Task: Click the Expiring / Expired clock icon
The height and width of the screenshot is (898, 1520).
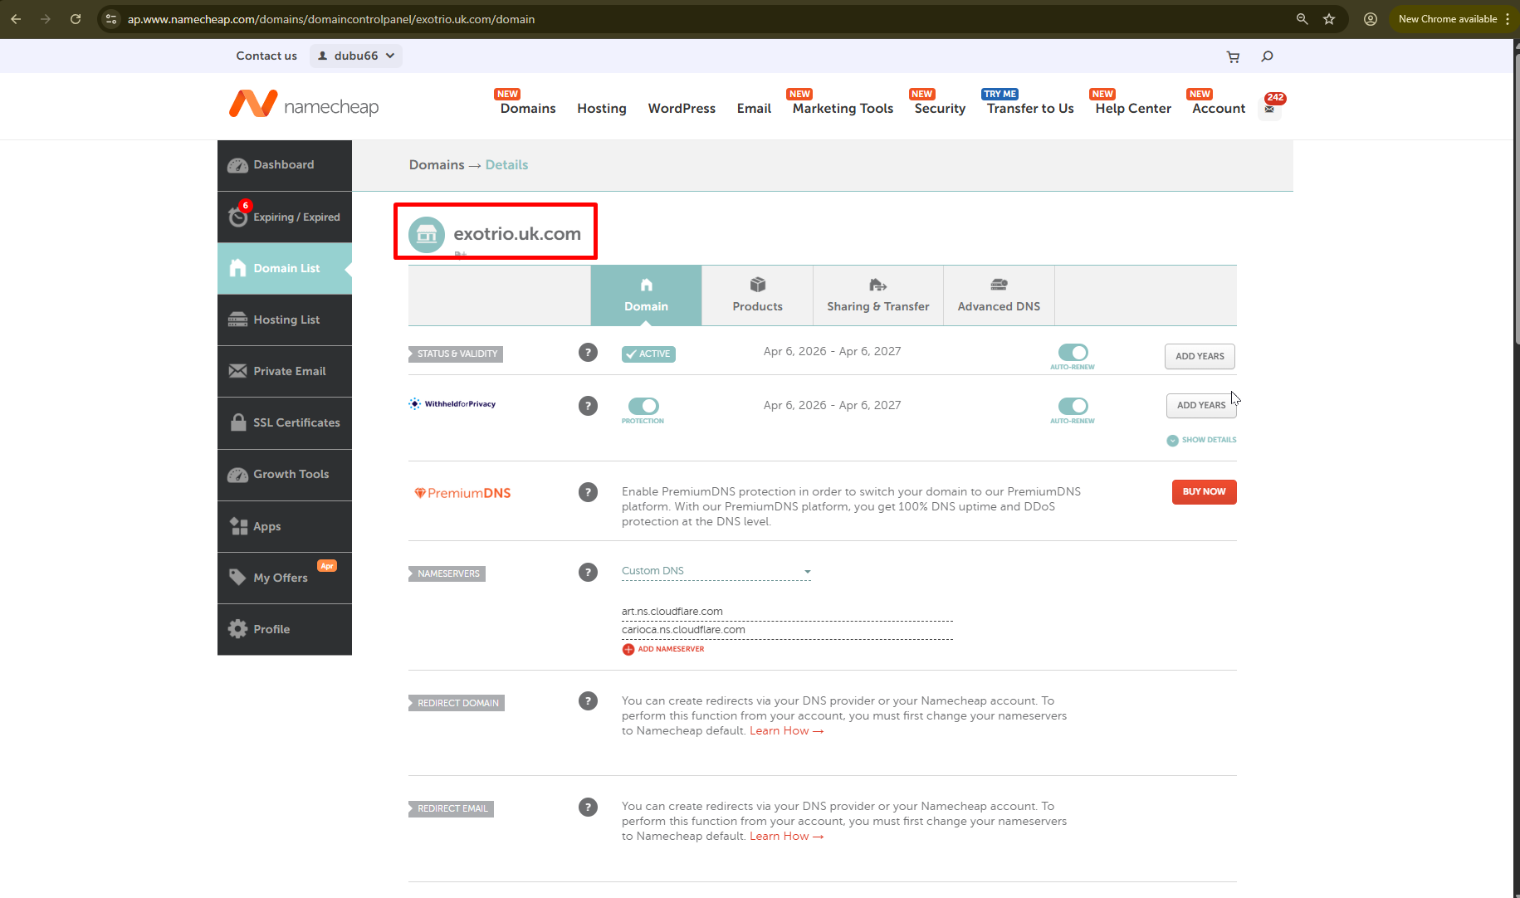Action: tap(237, 217)
